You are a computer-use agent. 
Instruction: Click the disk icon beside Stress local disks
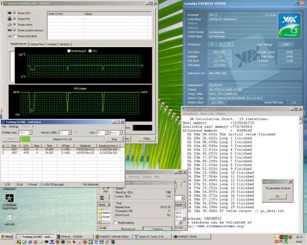pos(10,36)
